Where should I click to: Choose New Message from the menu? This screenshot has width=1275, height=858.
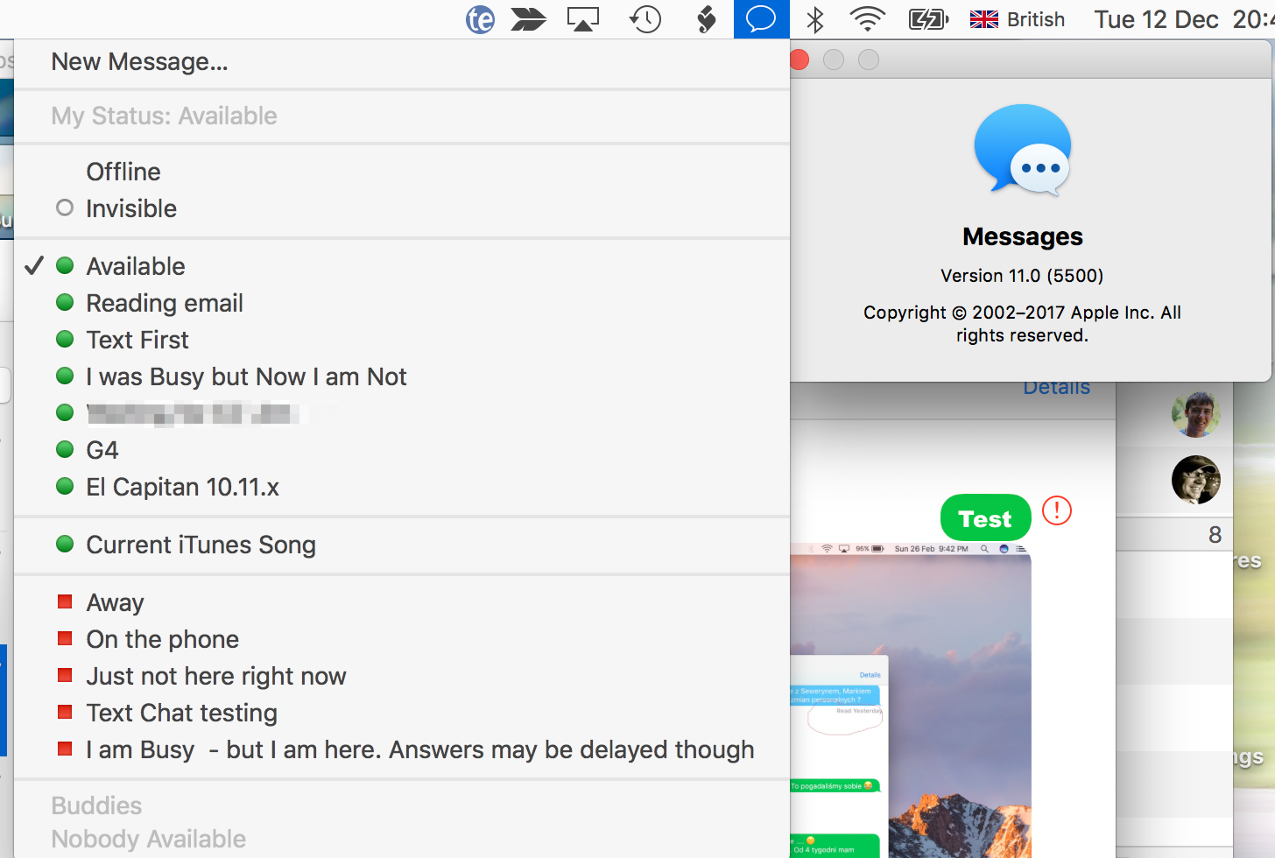tap(138, 61)
